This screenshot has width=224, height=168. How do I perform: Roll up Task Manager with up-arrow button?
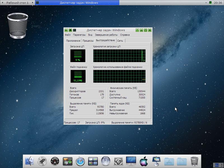pyautogui.click(x=137, y=30)
